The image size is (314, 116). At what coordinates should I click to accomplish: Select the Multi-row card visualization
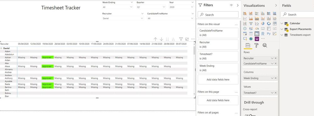click(269, 29)
